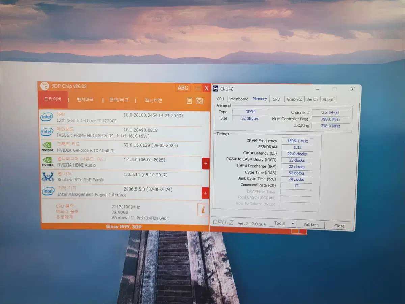Screen dimensions: 405x304
Task: Open the Tools dropdown arrow in CPU-Z
Action: click(293, 224)
